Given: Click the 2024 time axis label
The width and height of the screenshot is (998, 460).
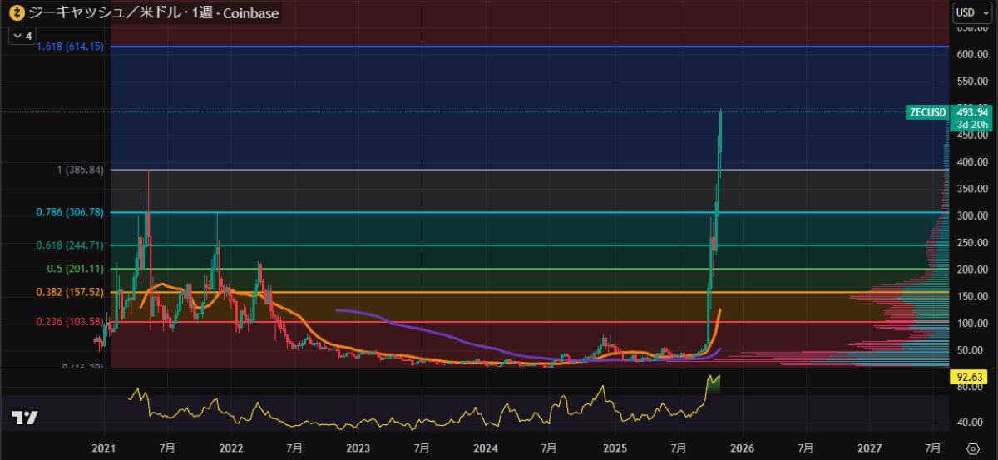Looking at the screenshot, I should click(486, 448).
